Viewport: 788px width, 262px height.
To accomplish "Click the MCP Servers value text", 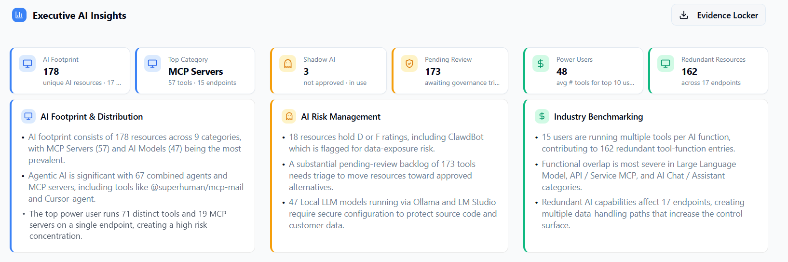I will pos(196,71).
